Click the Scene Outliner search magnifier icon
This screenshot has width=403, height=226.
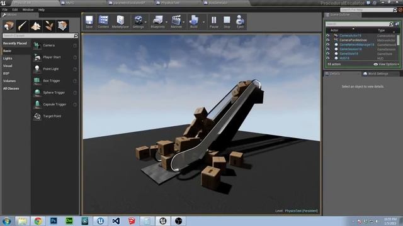pos(391,24)
